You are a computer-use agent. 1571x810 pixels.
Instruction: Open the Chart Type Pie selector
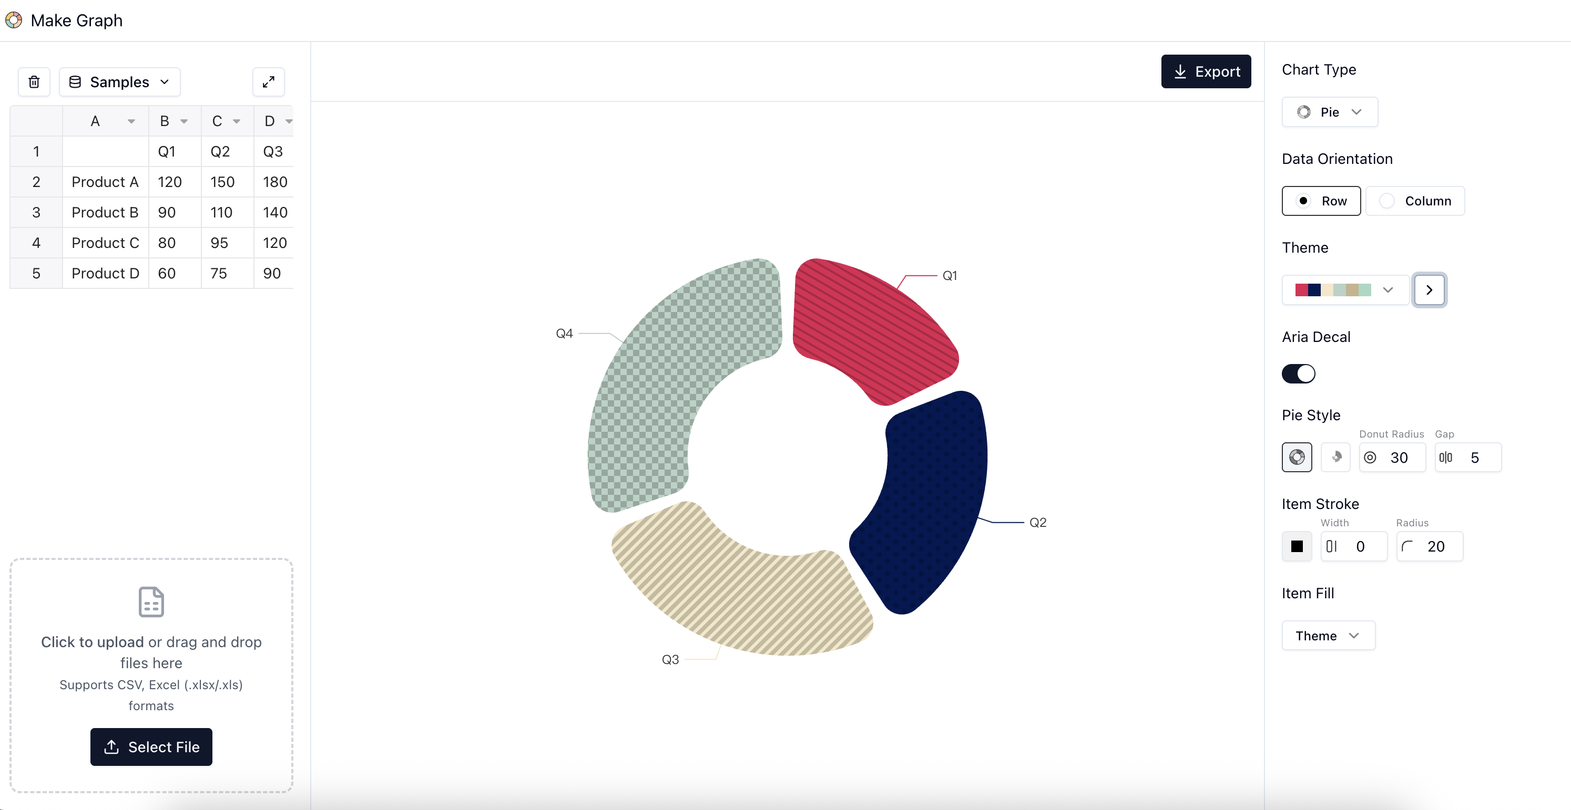tap(1330, 111)
